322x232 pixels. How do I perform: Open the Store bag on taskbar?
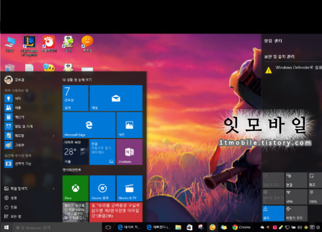[x=189, y=227]
